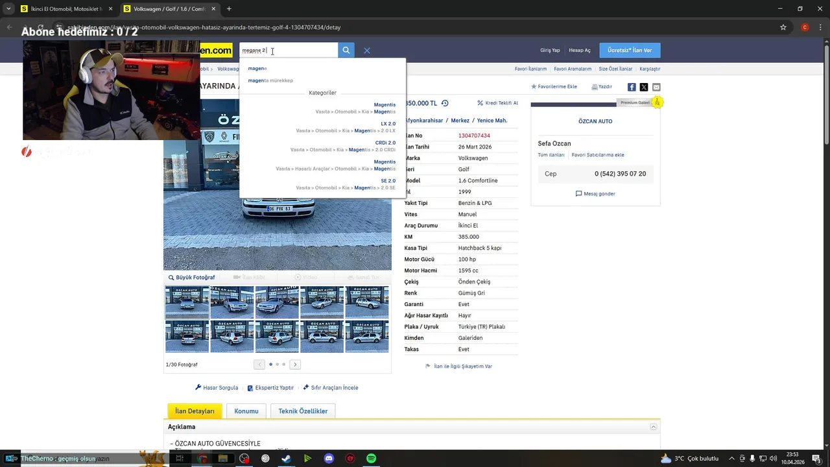Open seller's Tüm ilanları link
Image resolution: width=830 pixels, height=467 pixels.
point(551,155)
